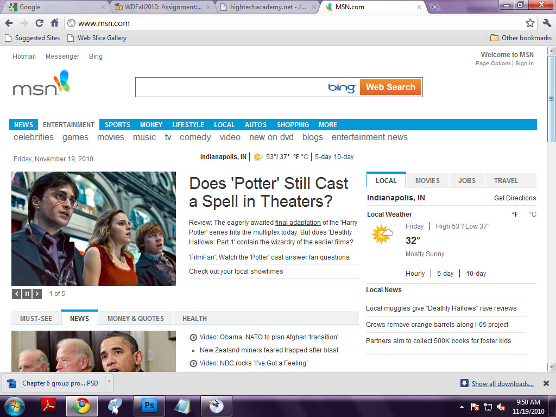
Task: Pause the headline slideshow
Action: click(x=27, y=294)
